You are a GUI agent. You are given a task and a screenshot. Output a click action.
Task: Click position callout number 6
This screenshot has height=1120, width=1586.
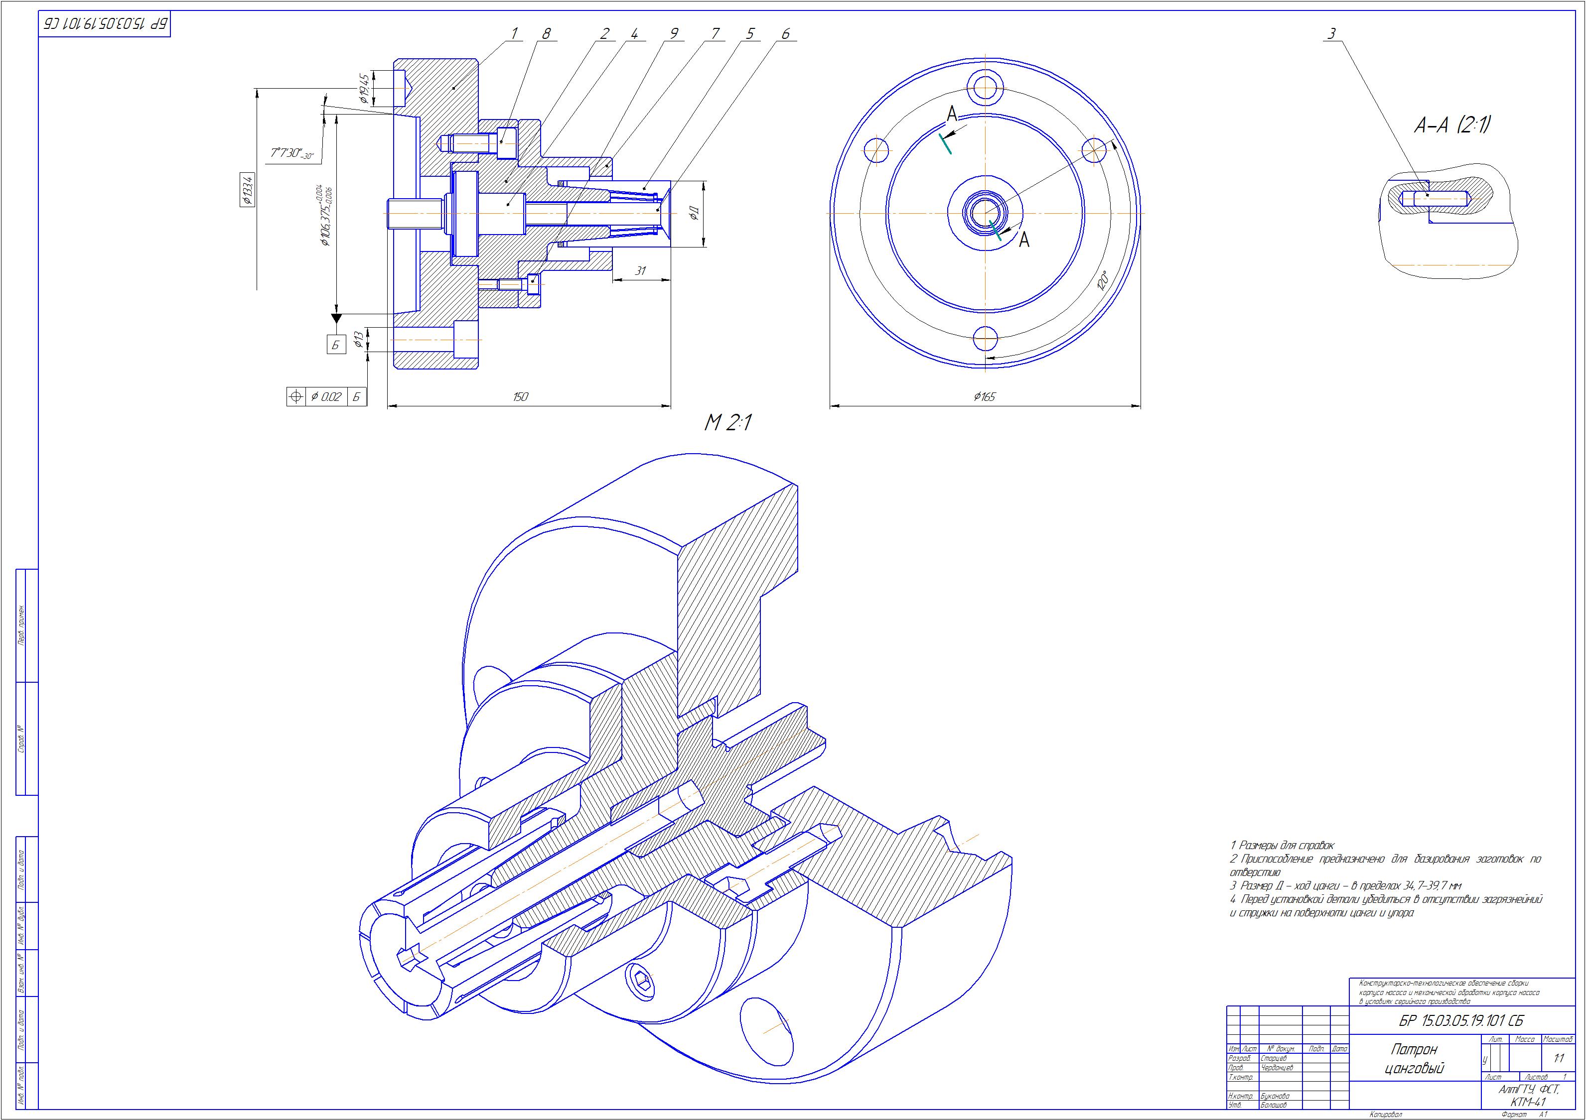[785, 33]
